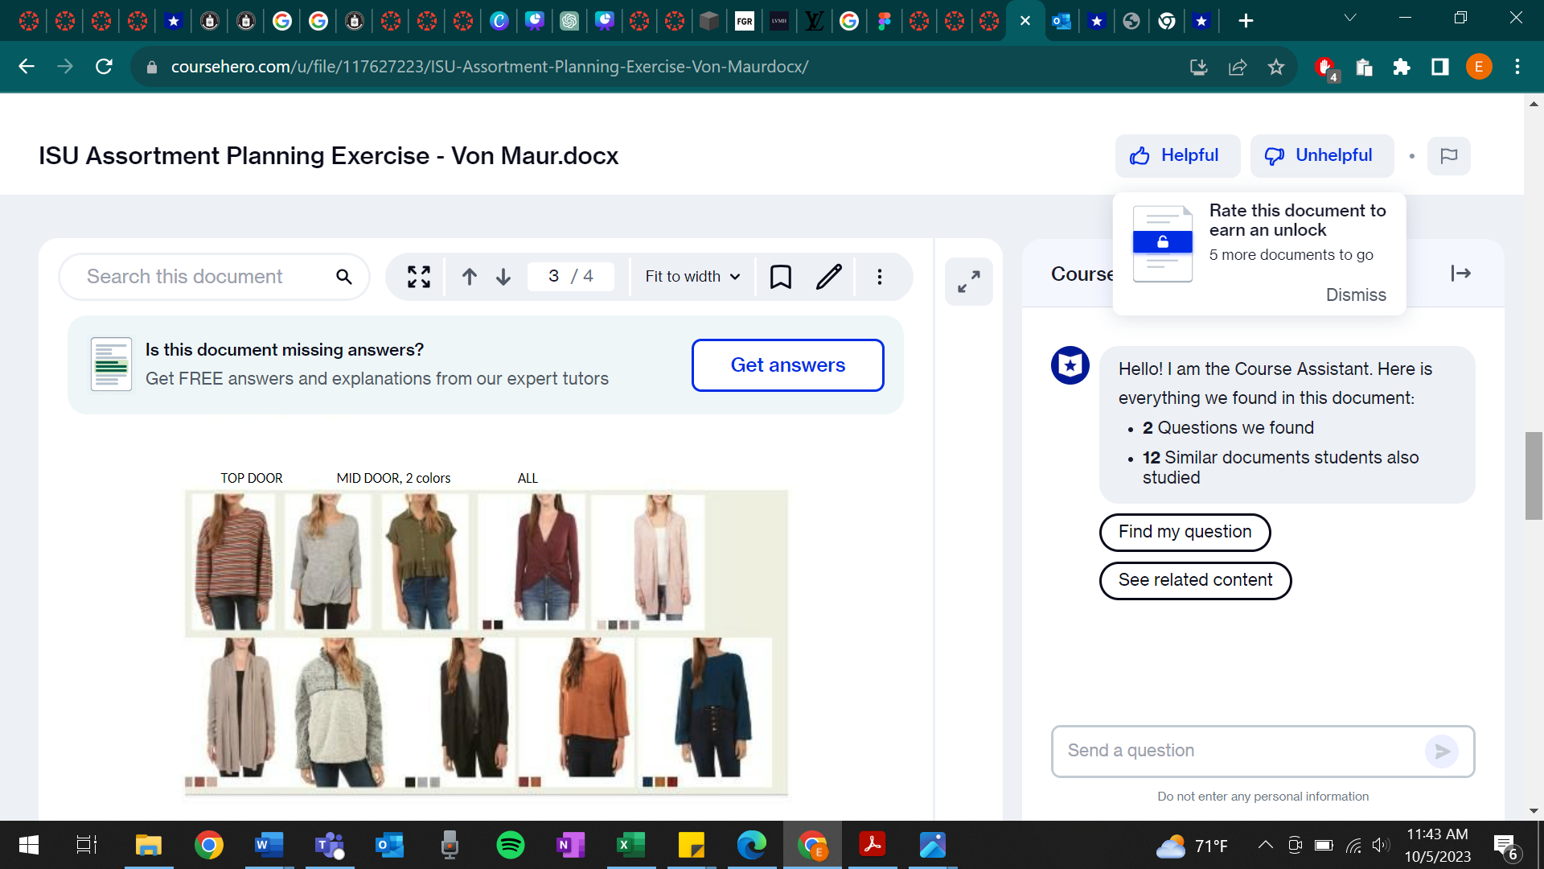Select the pencil annotate tool

(x=829, y=277)
